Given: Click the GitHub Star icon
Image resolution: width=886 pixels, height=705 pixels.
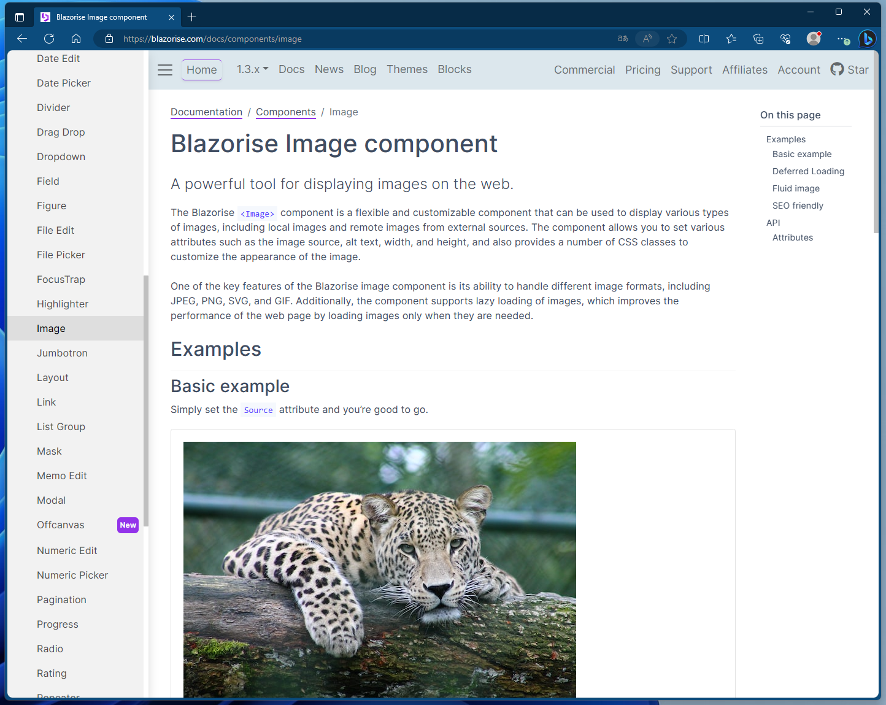Looking at the screenshot, I should [x=837, y=69].
